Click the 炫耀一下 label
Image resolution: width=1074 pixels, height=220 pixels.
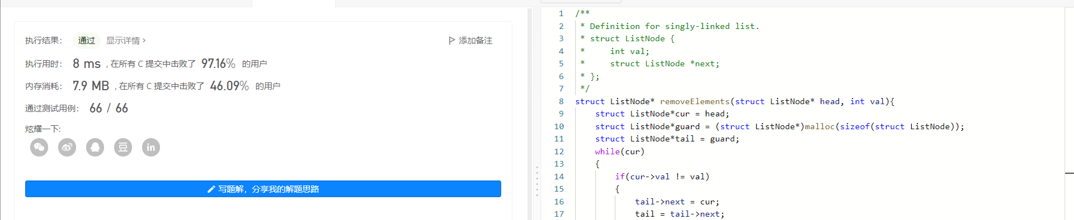43,129
